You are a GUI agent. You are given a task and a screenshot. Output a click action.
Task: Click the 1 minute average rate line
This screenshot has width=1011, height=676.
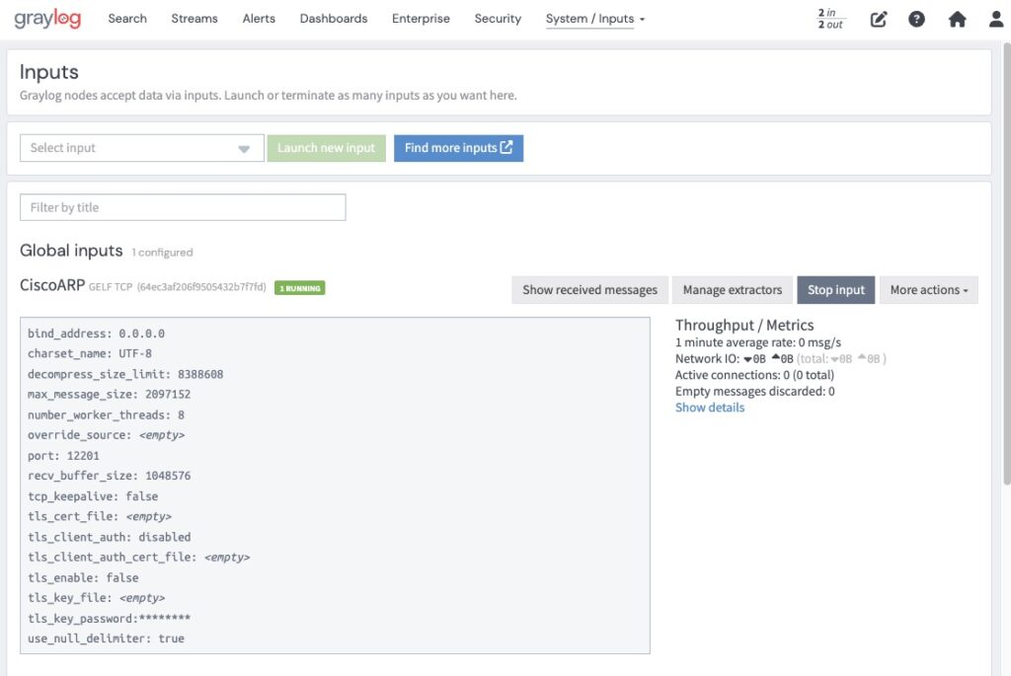(x=758, y=342)
